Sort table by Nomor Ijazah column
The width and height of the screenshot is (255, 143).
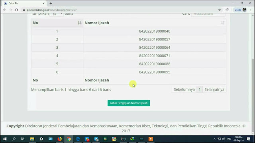[155, 23]
